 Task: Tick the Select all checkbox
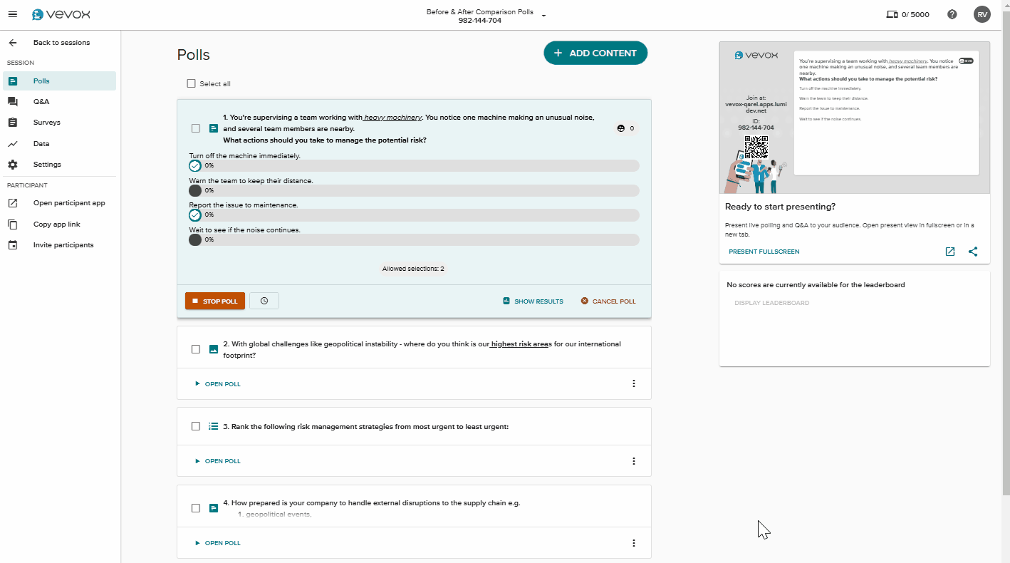pyautogui.click(x=191, y=83)
